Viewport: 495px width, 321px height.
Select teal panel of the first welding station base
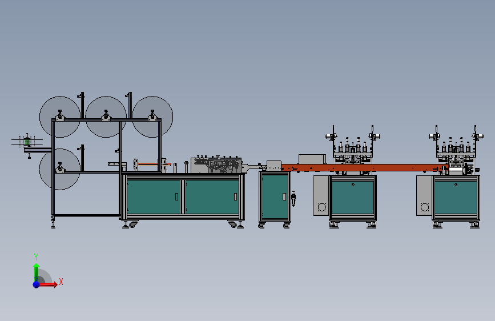353,198
